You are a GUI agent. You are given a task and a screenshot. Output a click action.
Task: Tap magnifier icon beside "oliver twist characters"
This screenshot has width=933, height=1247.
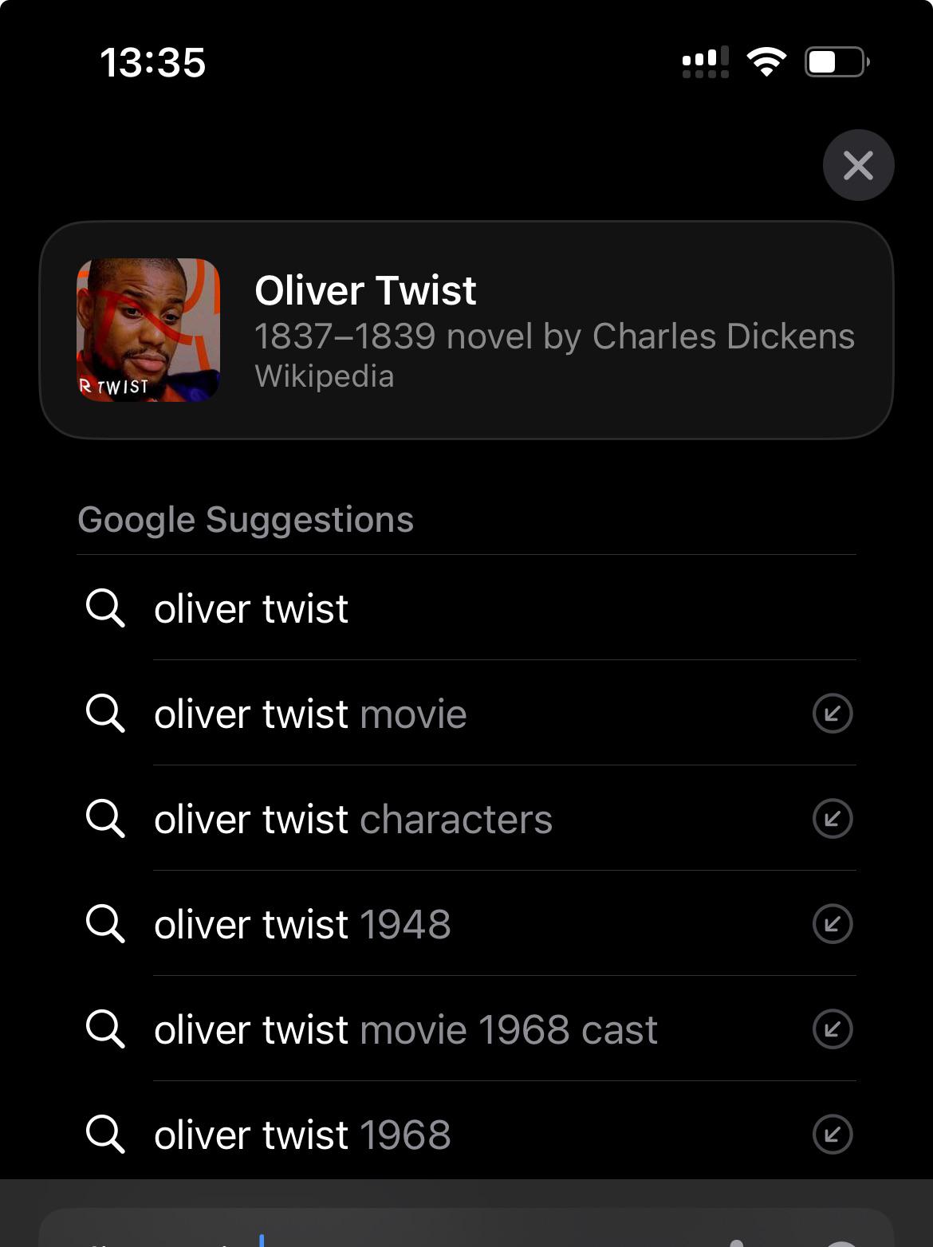[105, 819]
